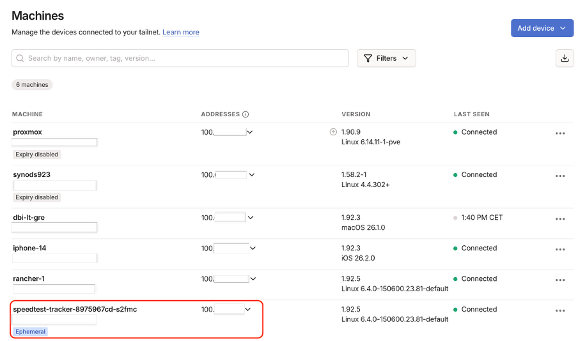The width and height of the screenshot is (578, 341).
Task: Click the download/export machines icon
Action: click(564, 58)
